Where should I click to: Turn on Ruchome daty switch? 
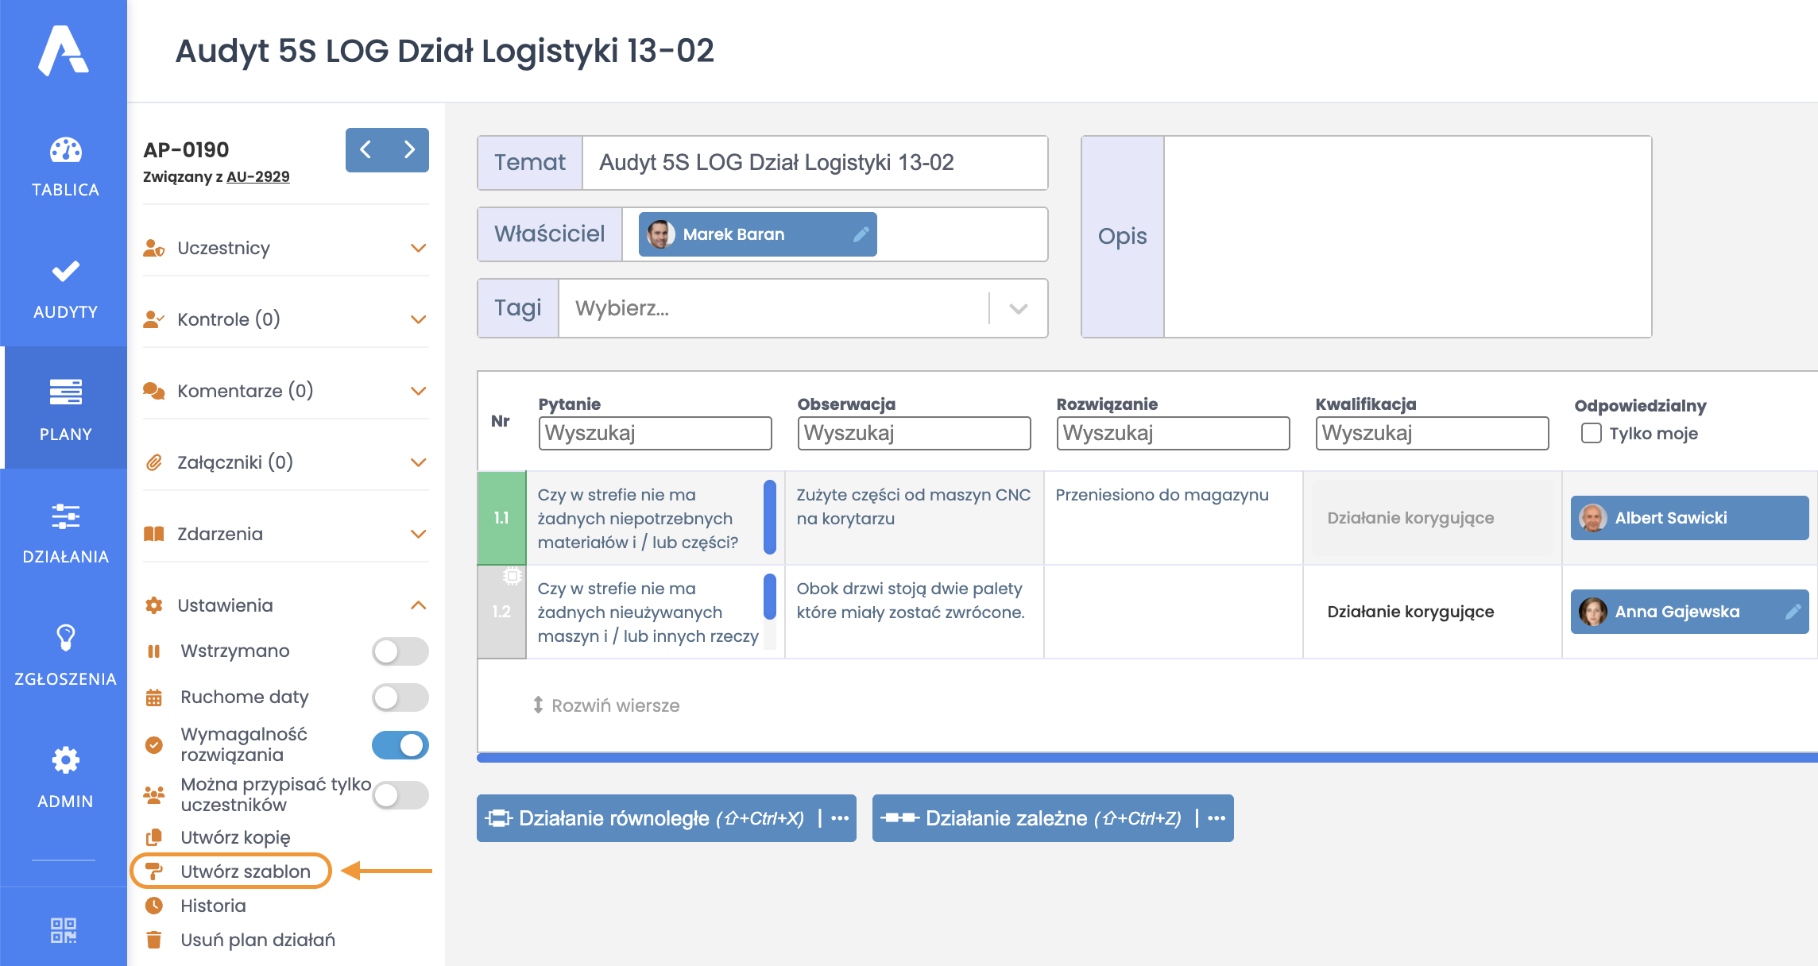pyautogui.click(x=400, y=697)
